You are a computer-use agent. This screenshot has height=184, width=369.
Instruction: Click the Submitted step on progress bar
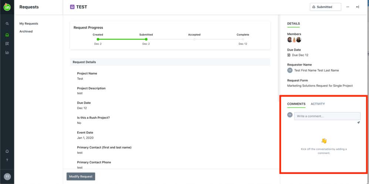point(146,39)
